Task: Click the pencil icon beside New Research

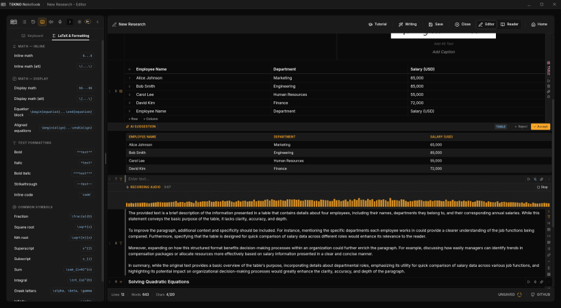Action: click(114, 25)
